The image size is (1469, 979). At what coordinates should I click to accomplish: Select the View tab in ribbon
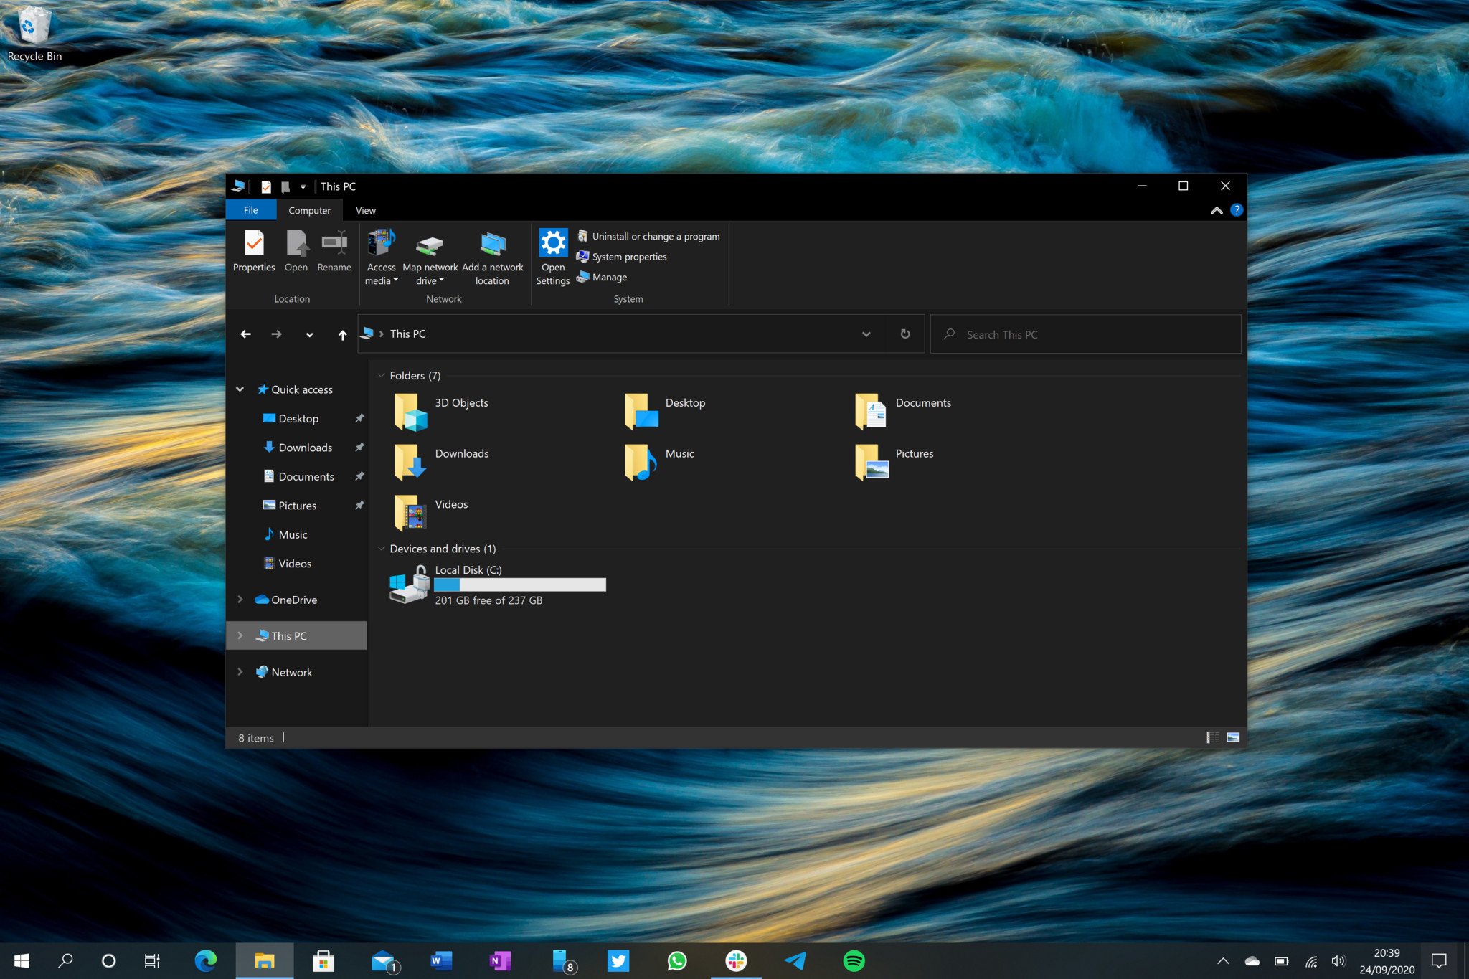[365, 209]
